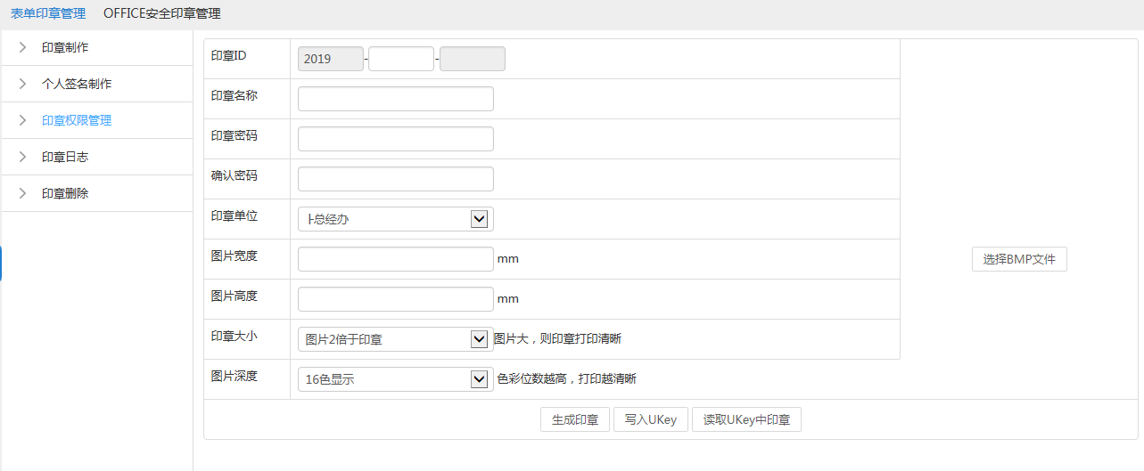The image size is (1144, 471).
Task: Click the 生成印章 button
Action: pos(574,420)
